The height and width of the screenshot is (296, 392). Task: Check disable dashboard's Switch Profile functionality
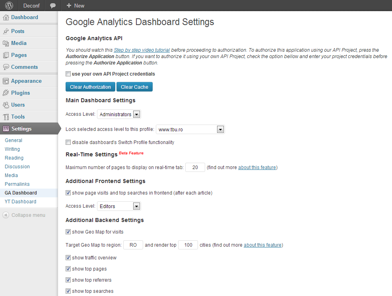click(x=68, y=142)
